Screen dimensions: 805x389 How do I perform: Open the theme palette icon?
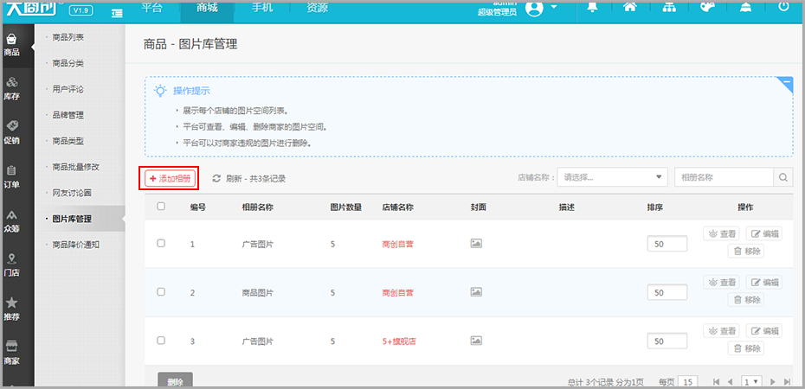point(708,7)
